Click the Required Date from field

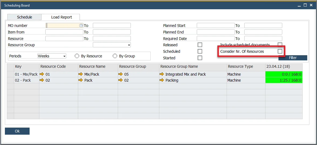(216, 38)
